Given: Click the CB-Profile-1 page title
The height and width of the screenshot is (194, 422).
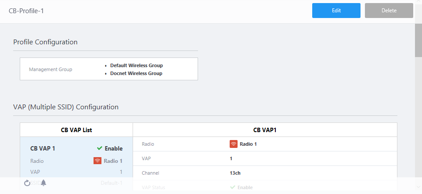Looking at the screenshot, I should pos(26,11).
